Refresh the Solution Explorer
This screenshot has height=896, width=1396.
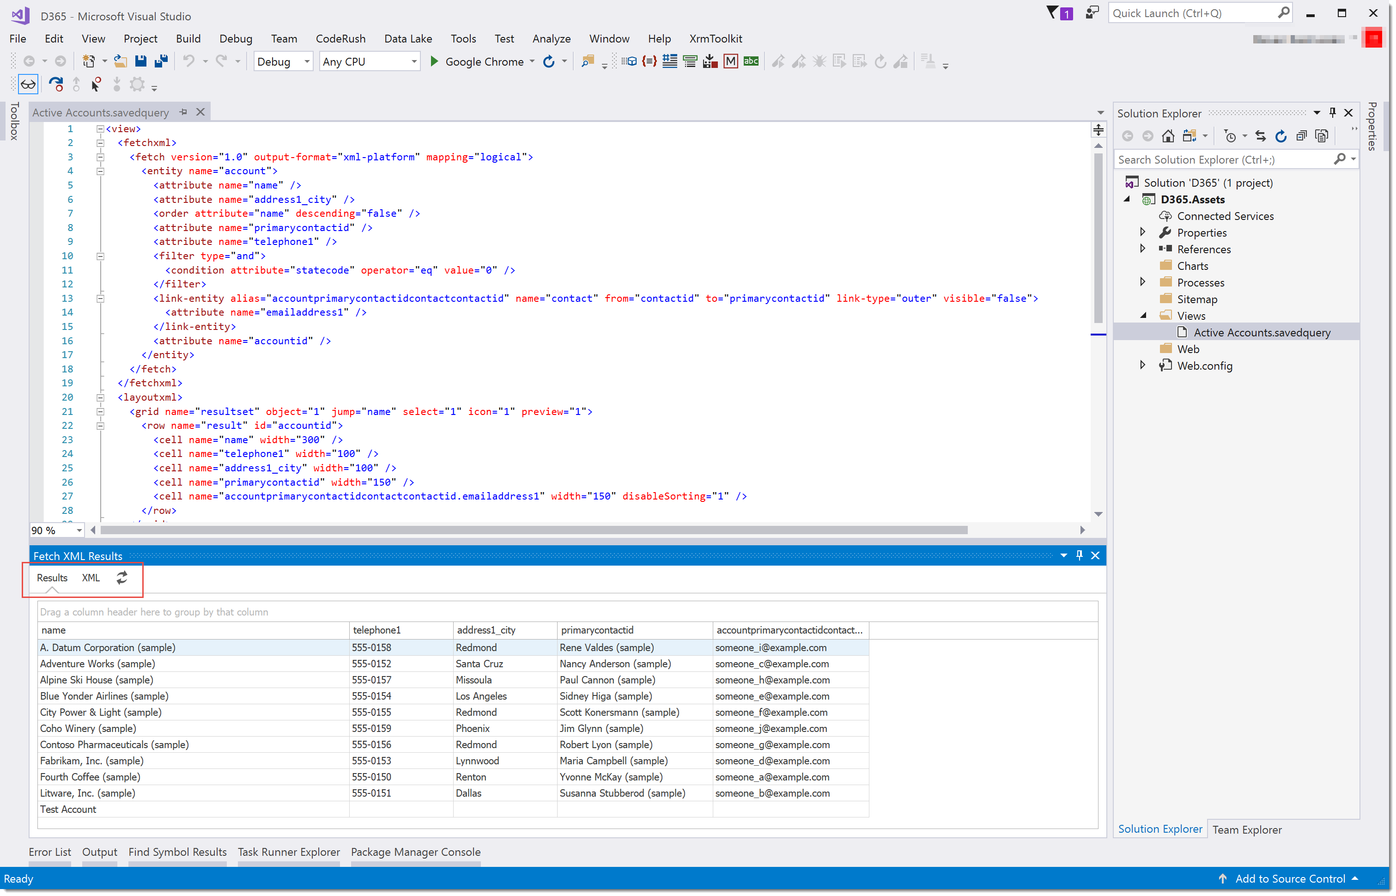1281,135
